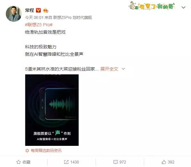Click the star favorite icon
Viewport: 191px width, 167px height.
click(x=19, y=162)
